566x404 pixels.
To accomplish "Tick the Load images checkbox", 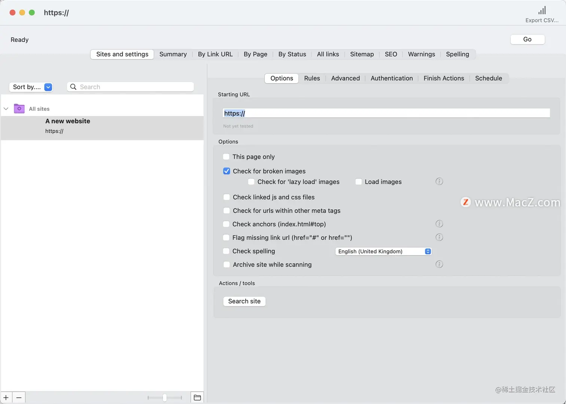I will [x=358, y=182].
